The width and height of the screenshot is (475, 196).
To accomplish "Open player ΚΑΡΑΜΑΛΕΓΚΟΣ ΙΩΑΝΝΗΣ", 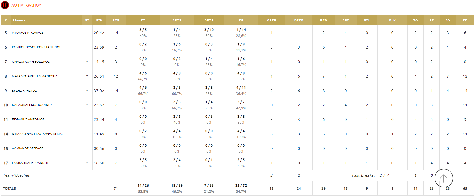I will [32, 105].
